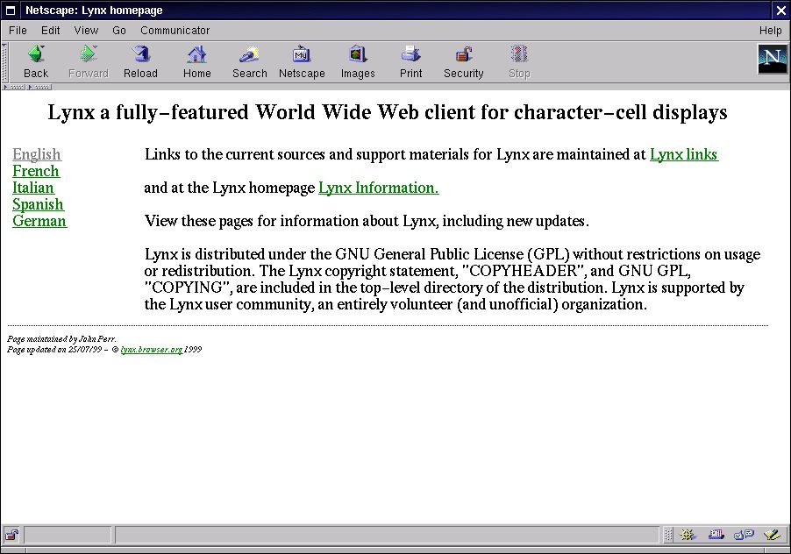Open Security info from the toolbar

coord(463,62)
